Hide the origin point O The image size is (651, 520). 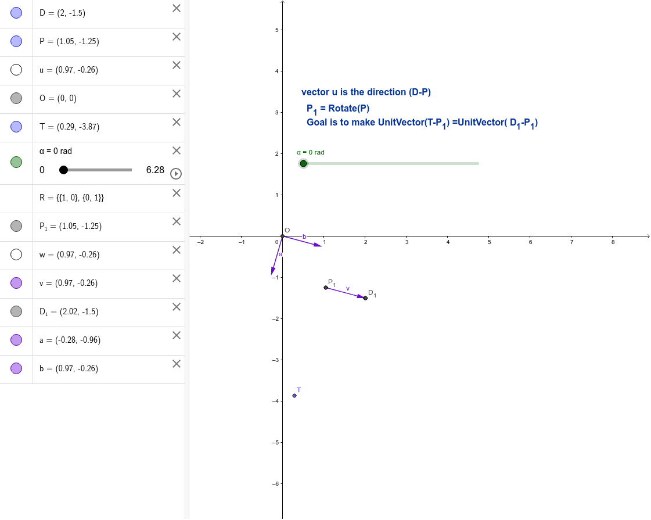point(16,98)
